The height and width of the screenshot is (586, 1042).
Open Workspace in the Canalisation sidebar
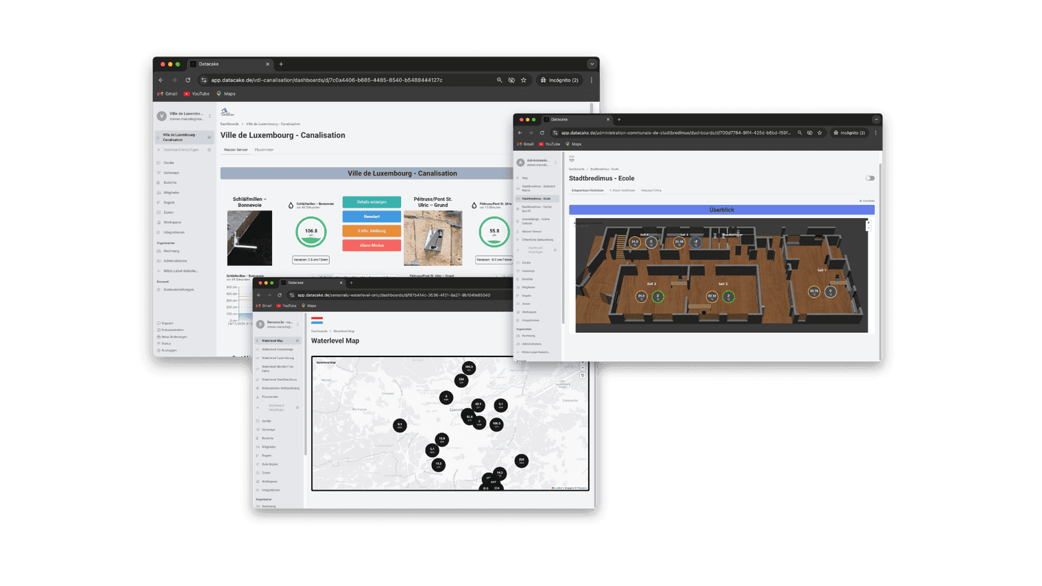[x=172, y=223]
